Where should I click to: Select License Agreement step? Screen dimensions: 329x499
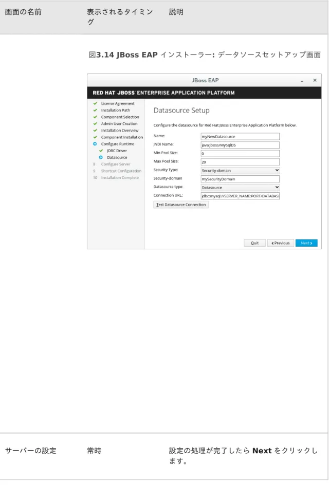coord(118,103)
